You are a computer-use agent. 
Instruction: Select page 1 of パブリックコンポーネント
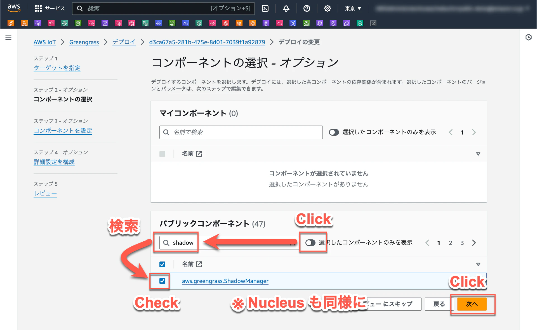point(439,243)
